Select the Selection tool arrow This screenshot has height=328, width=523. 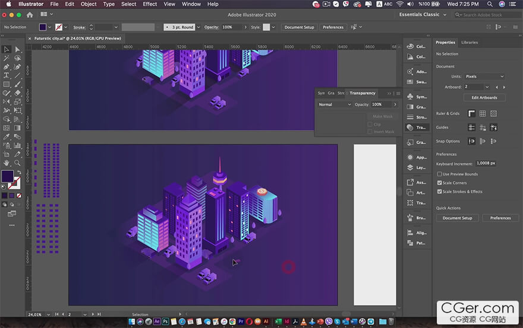pos(7,49)
